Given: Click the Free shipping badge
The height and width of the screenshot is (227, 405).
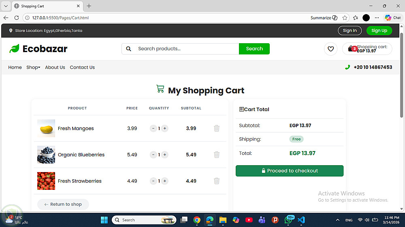Looking at the screenshot, I should point(296,139).
